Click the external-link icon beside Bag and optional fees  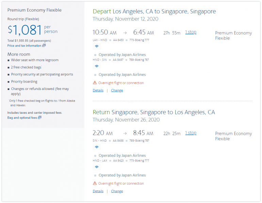coord(40,117)
